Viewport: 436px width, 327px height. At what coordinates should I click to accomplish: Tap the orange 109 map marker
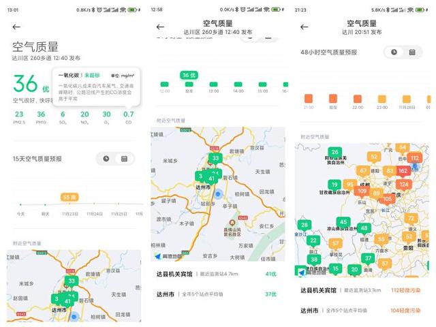click(362, 191)
